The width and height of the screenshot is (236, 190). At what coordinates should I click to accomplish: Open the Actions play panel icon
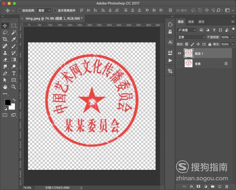[170, 60]
